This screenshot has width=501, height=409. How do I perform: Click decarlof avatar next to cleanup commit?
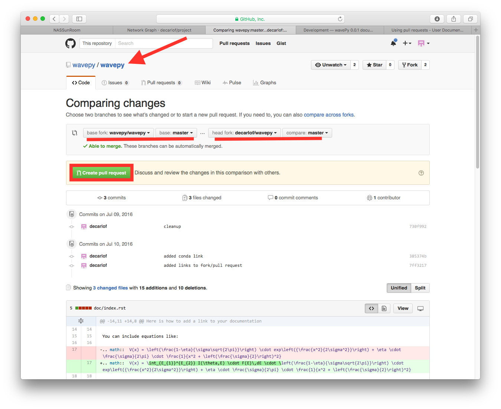tap(84, 226)
